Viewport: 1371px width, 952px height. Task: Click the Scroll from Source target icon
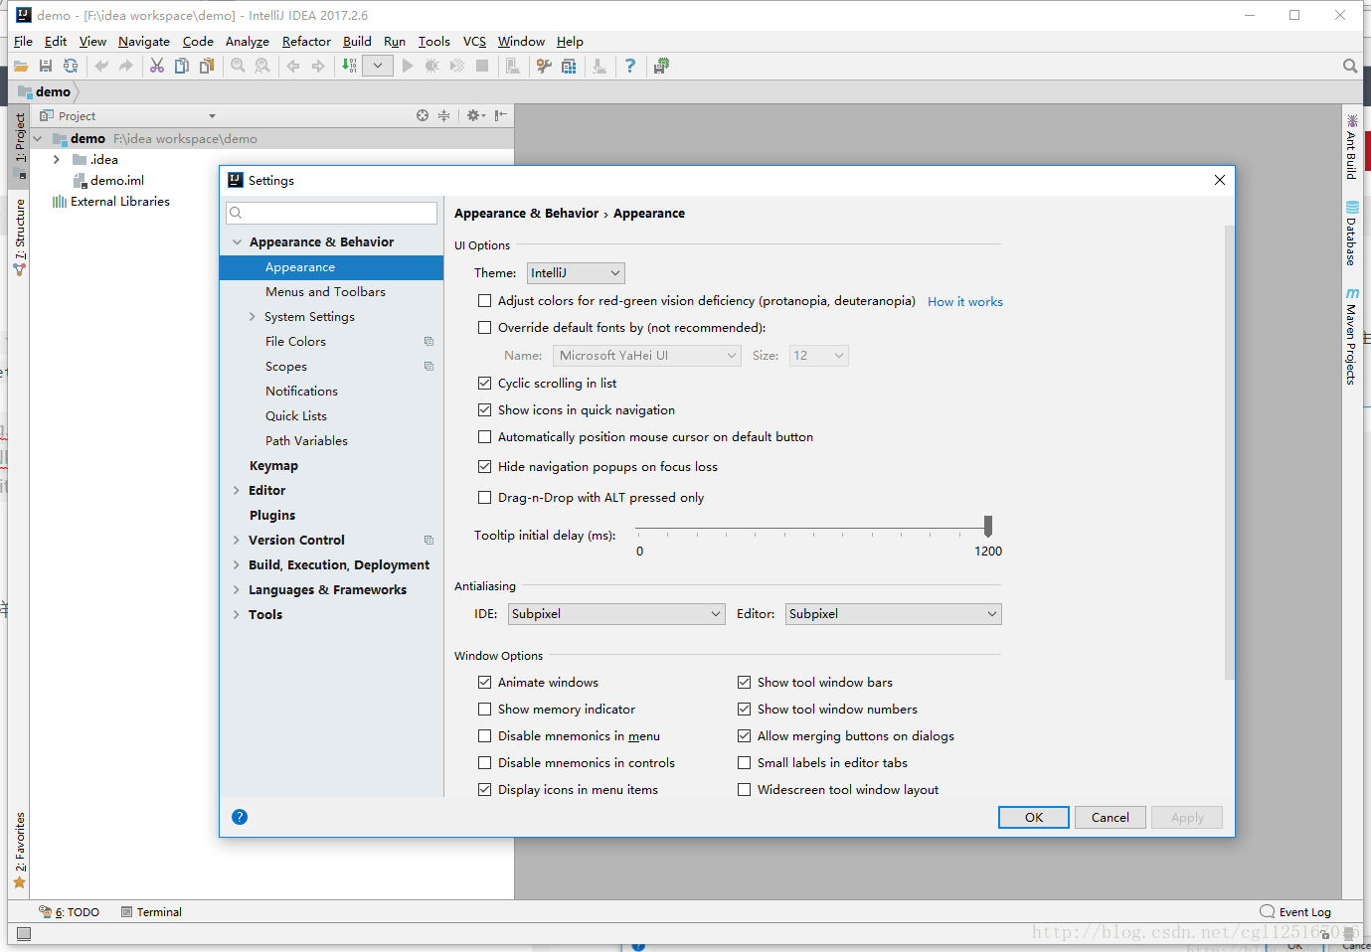pos(423,115)
